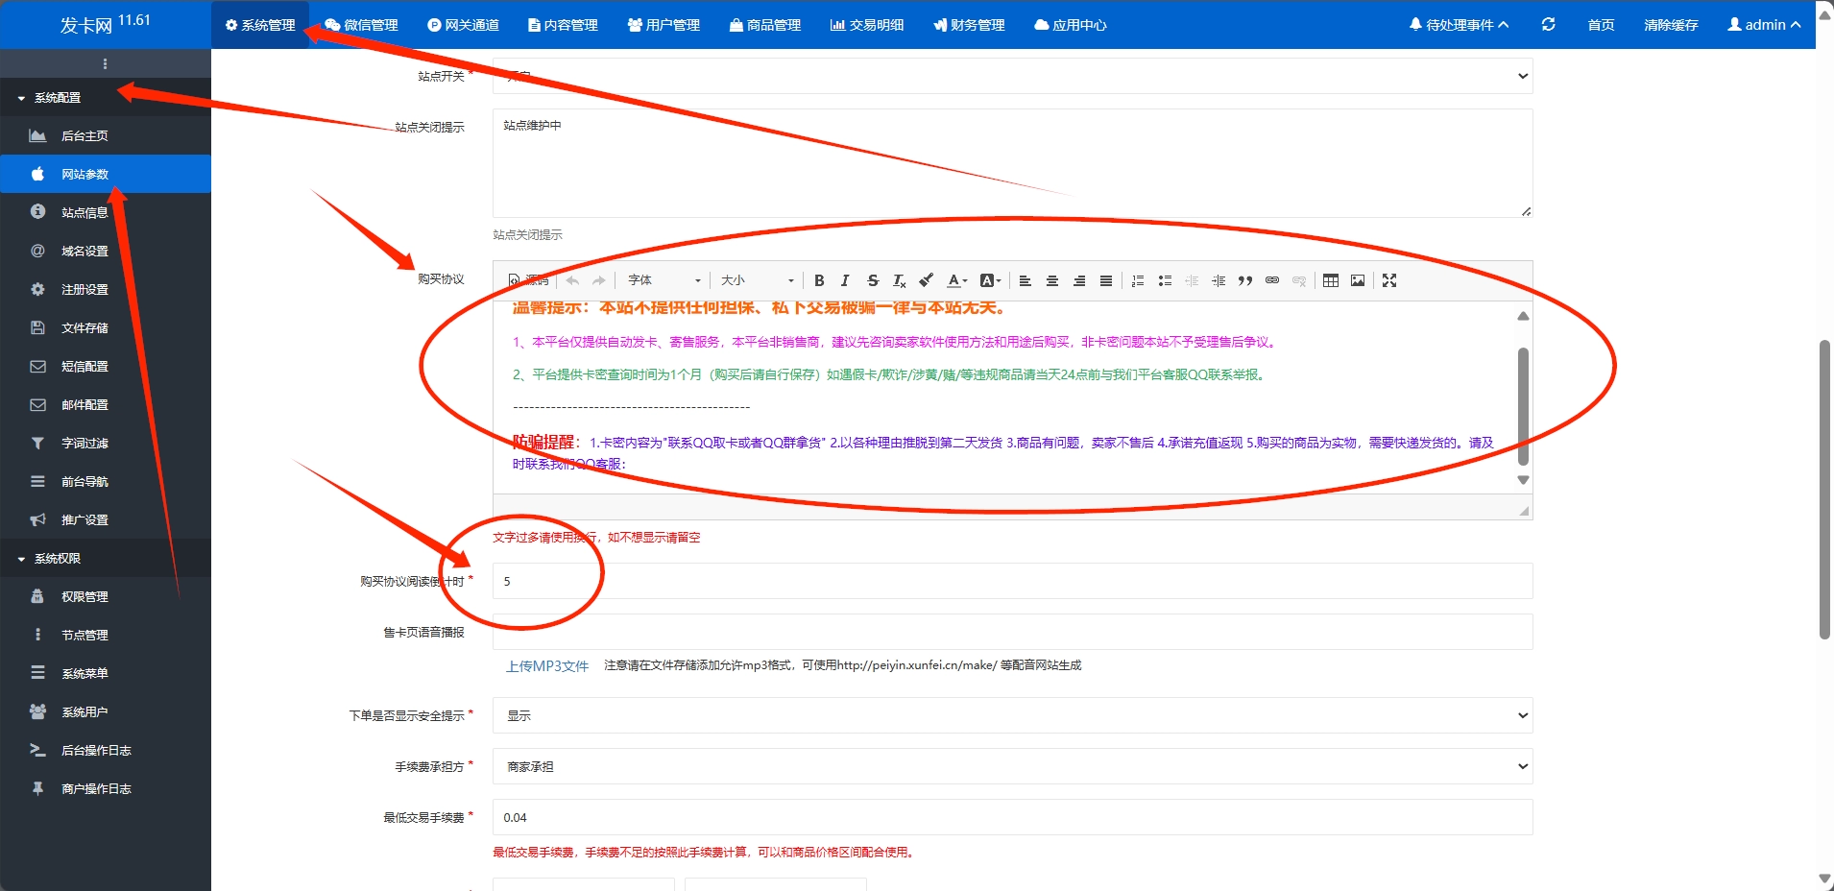The image size is (1834, 891).
Task: Go to 首页 link
Action: tap(1601, 25)
